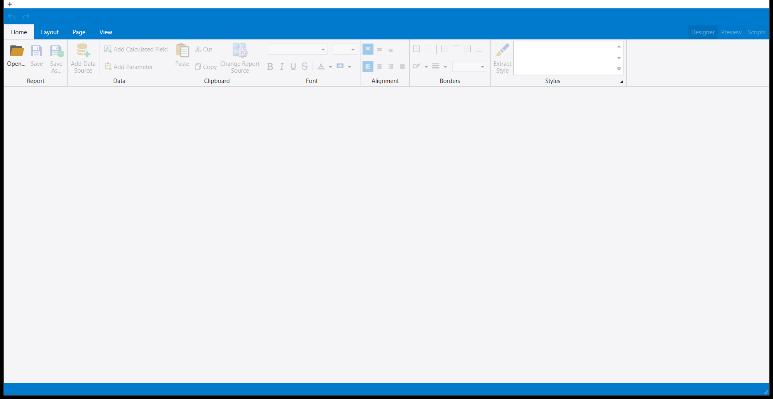Open the font size dropdown
773x399 pixels.
[353, 49]
